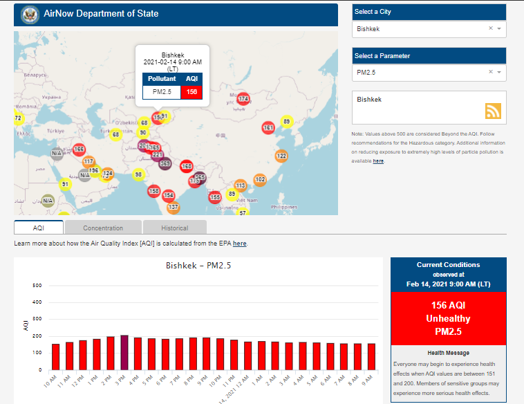Open 'here' link in particle pollution note
The width and height of the screenshot is (524, 404).
tap(378, 160)
